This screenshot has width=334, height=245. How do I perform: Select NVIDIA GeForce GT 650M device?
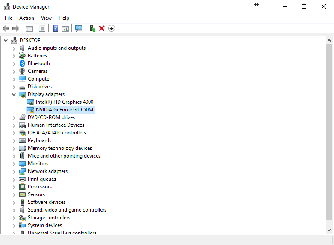tap(64, 110)
